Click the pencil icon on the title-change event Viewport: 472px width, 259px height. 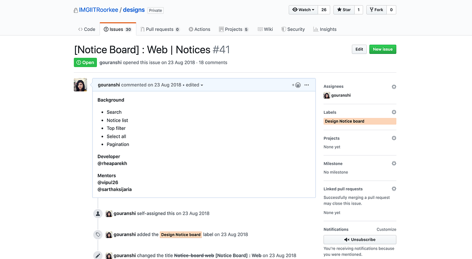pyautogui.click(x=98, y=255)
